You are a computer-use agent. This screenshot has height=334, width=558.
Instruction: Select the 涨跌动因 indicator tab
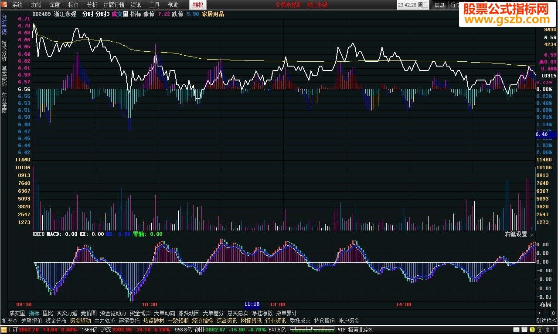pos(189,313)
